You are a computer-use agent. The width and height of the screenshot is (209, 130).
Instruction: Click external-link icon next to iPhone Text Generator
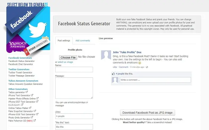[32, 95]
